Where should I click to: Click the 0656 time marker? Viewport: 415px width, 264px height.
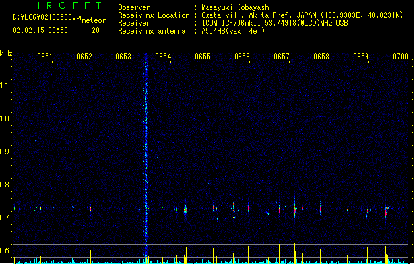pos(242,57)
